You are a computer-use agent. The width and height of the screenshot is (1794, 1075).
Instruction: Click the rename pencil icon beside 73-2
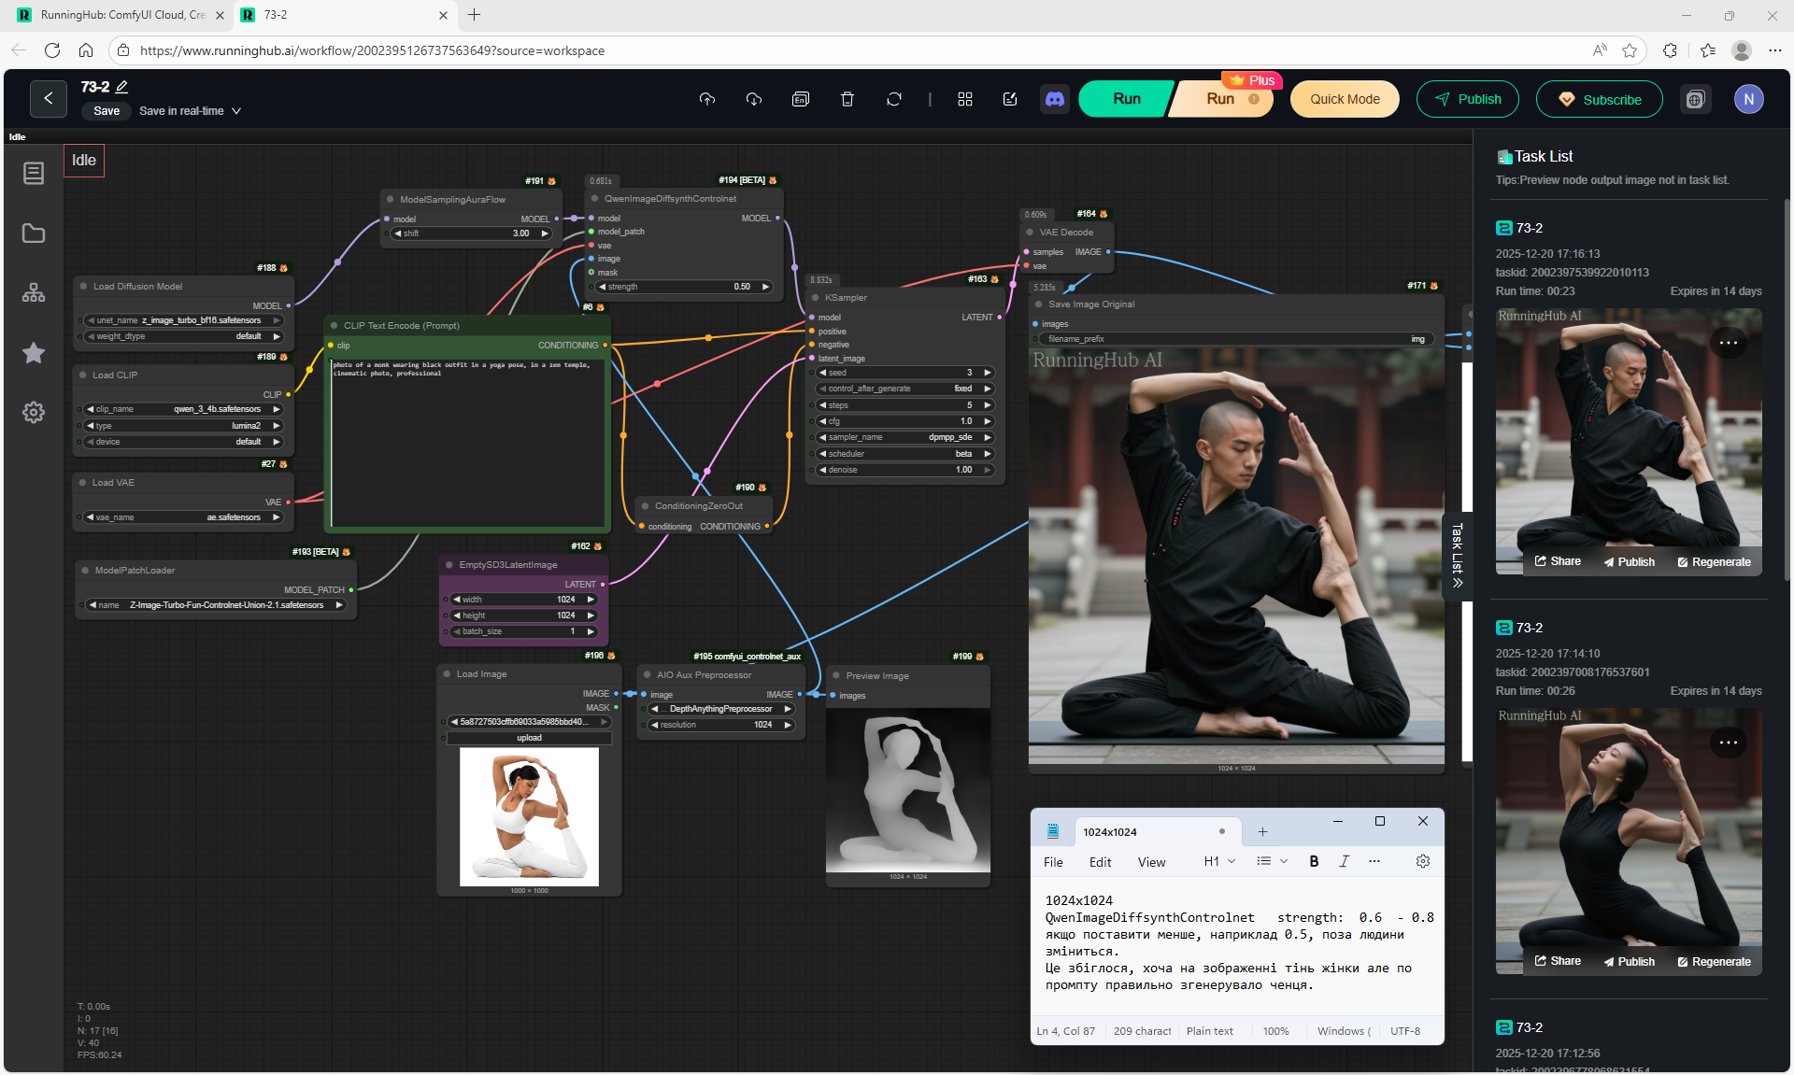(x=122, y=87)
